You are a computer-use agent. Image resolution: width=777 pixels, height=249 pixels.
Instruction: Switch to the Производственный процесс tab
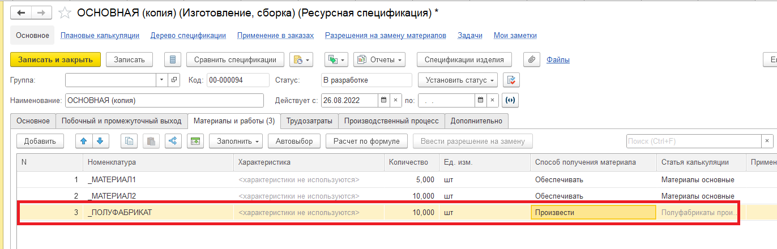pos(391,121)
